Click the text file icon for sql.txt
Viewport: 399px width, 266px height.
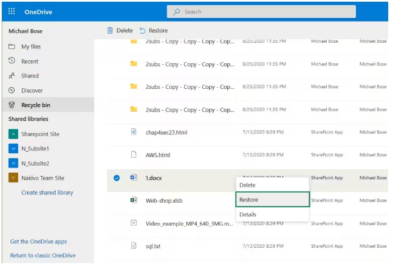tap(134, 245)
